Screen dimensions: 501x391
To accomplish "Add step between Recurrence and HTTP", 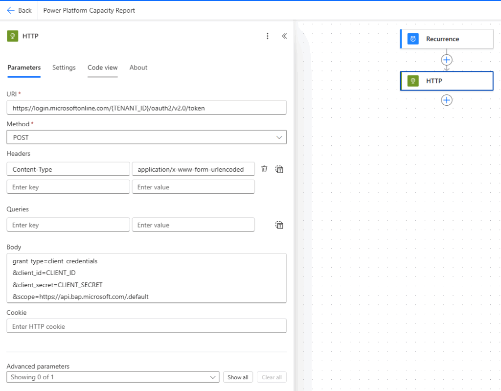I will point(446,60).
